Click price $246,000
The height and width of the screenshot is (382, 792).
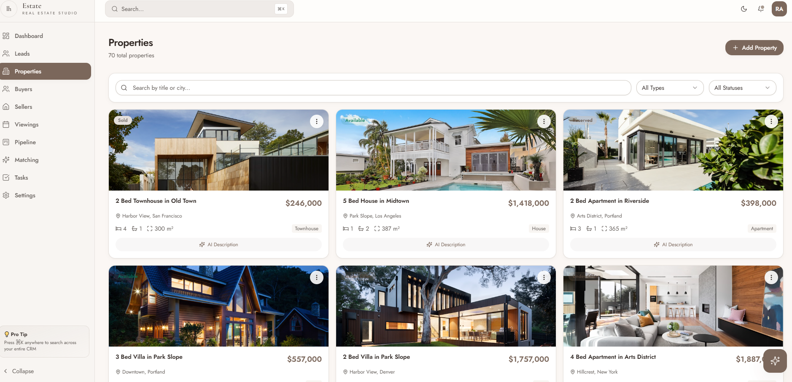tap(304, 203)
